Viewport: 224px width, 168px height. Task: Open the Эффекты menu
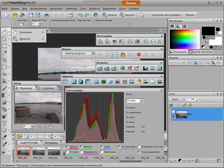(71, 9)
